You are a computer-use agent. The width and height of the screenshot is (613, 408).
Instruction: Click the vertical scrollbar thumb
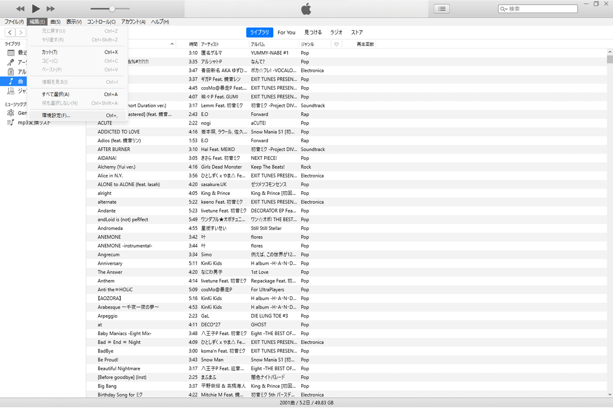610,59
